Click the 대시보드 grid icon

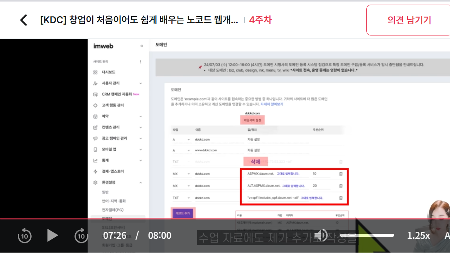click(x=95, y=72)
